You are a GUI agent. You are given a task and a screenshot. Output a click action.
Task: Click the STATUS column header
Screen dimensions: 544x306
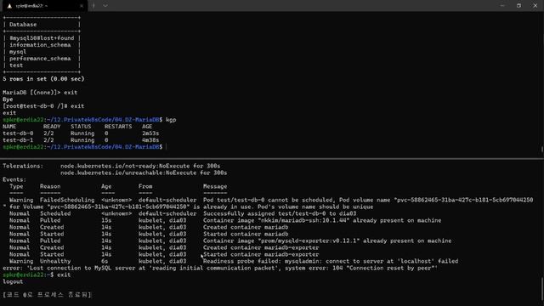point(81,127)
